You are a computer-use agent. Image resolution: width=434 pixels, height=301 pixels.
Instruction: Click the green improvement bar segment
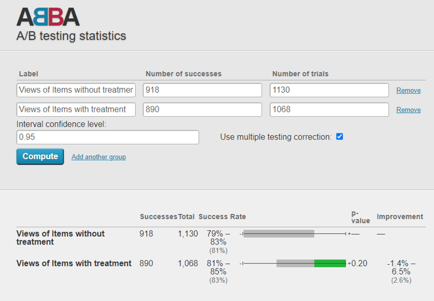(330, 264)
